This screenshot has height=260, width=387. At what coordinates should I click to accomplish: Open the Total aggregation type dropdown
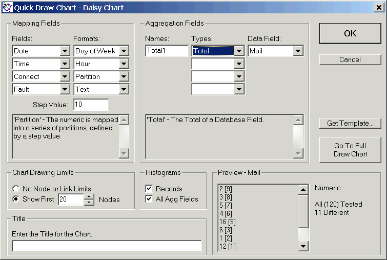239,51
